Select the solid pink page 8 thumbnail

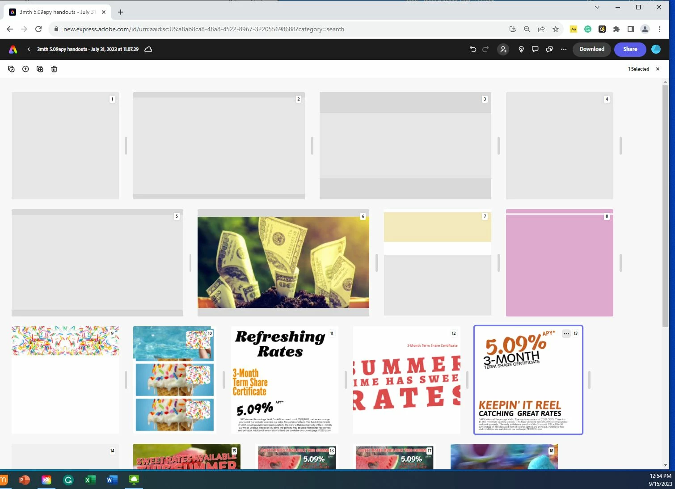(x=560, y=263)
